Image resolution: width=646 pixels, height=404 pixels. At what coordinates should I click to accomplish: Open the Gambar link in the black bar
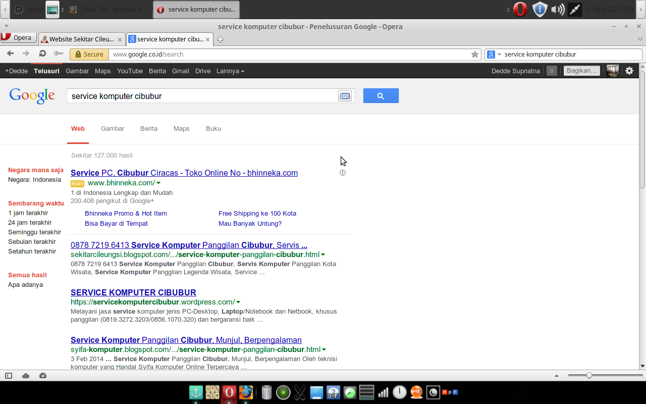[77, 71]
